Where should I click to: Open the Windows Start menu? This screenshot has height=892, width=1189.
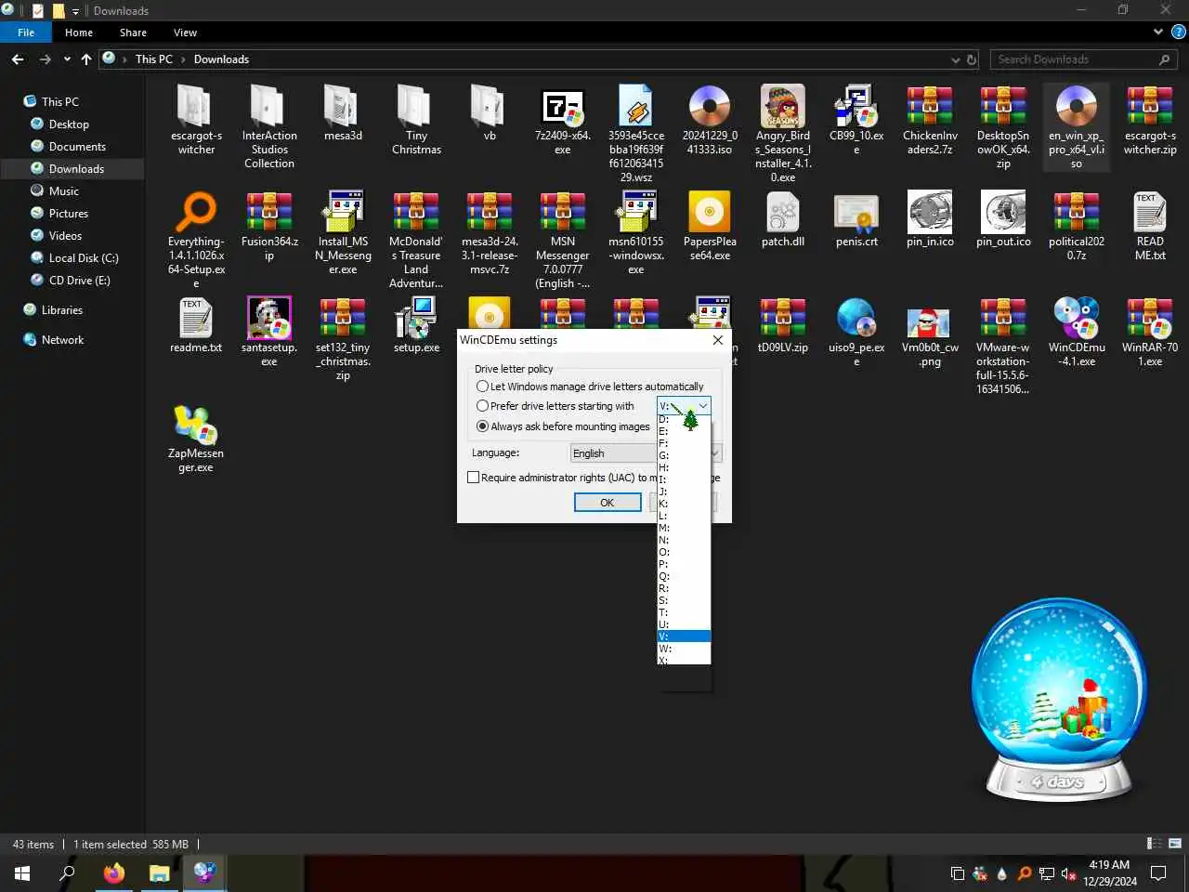click(22, 873)
